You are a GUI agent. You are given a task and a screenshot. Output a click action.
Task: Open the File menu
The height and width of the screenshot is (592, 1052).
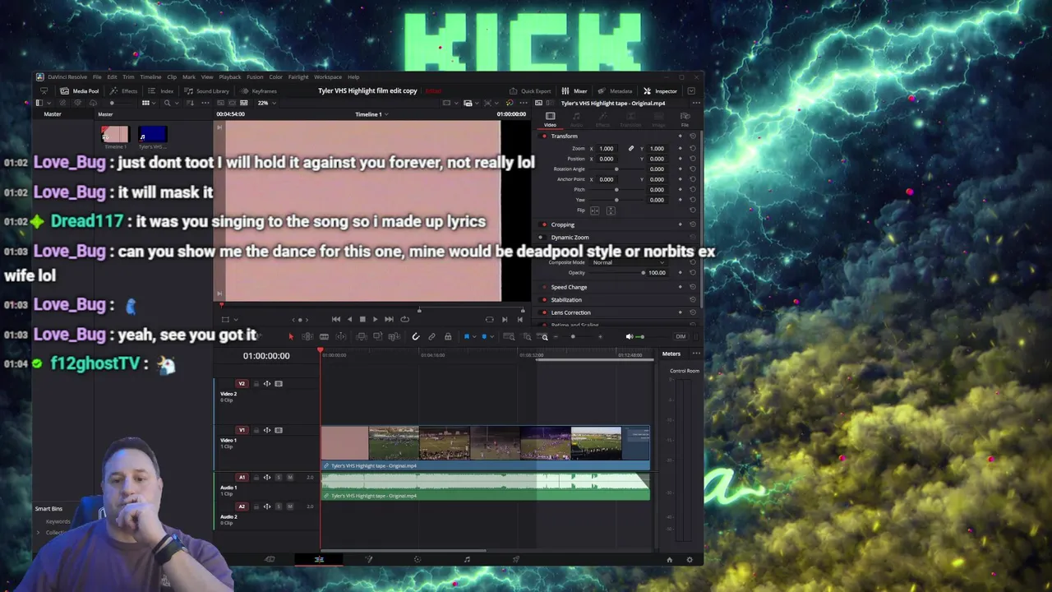pyautogui.click(x=97, y=77)
